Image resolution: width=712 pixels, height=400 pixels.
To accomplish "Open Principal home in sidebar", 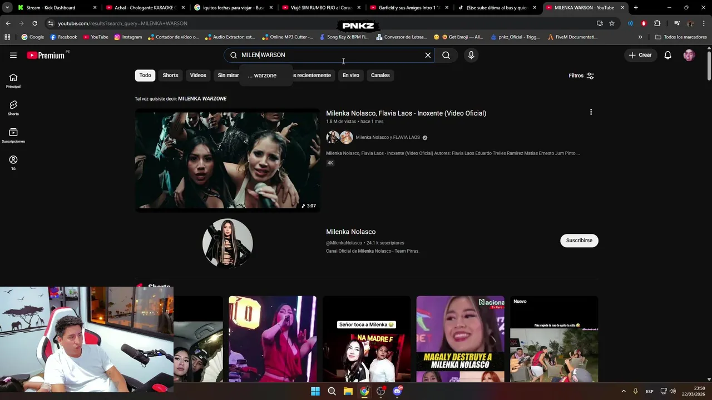I will click(13, 81).
